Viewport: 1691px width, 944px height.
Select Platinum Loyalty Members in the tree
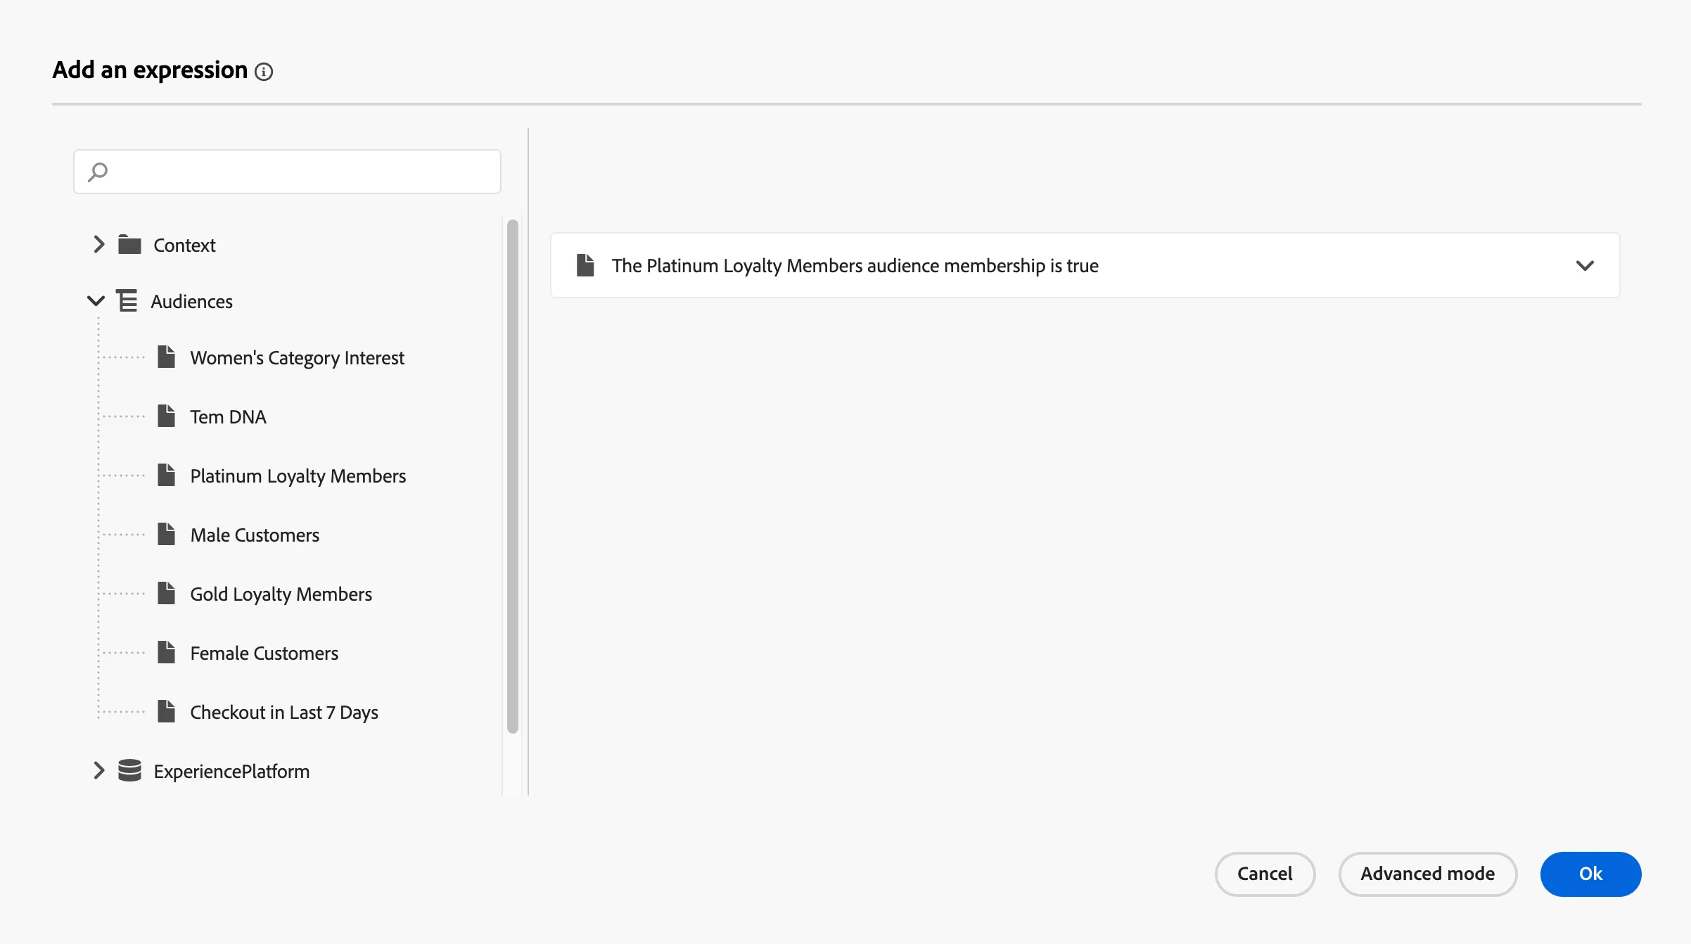pos(298,476)
